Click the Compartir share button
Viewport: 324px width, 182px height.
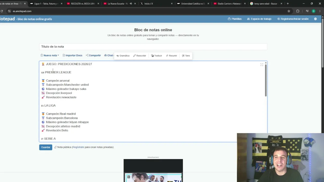pos(93,55)
